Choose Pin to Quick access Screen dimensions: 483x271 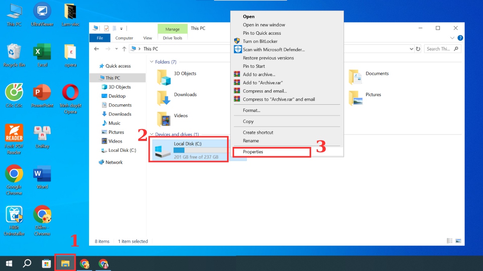(x=287, y=33)
